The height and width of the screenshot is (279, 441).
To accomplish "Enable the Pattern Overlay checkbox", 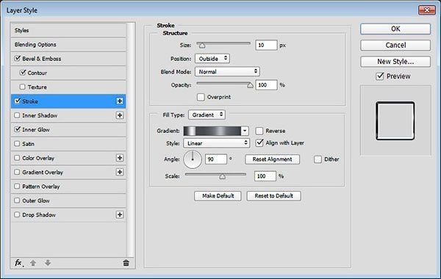I will 17,186.
